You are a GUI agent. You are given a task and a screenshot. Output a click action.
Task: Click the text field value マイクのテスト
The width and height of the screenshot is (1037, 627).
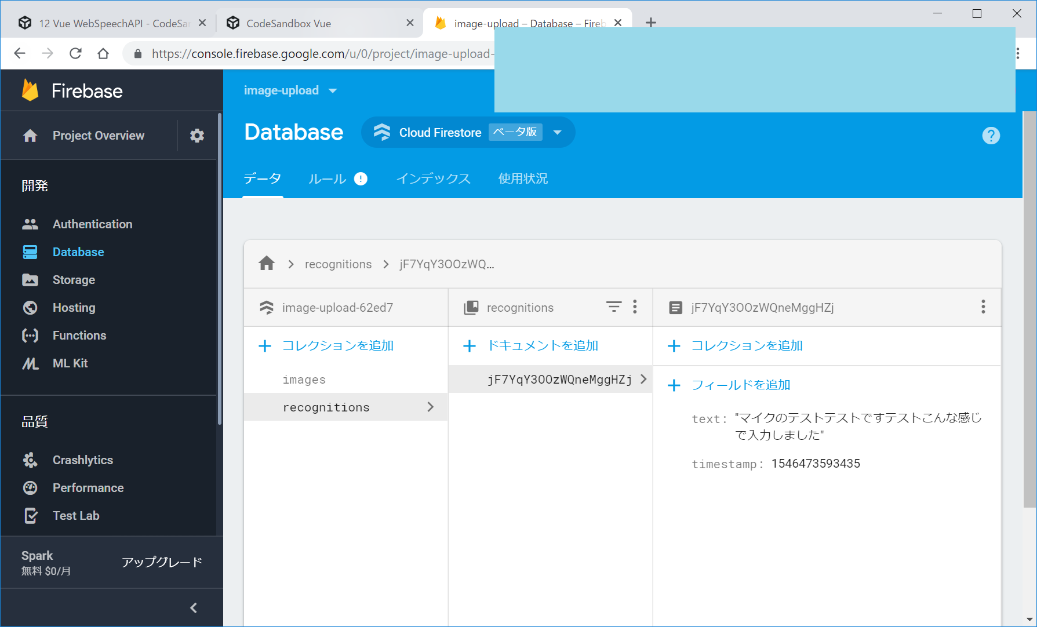pyautogui.click(x=858, y=426)
